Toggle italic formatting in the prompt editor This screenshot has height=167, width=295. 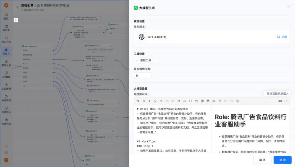pos(149,101)
